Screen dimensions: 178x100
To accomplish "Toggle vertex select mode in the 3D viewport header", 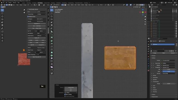I will coord(62,5).
